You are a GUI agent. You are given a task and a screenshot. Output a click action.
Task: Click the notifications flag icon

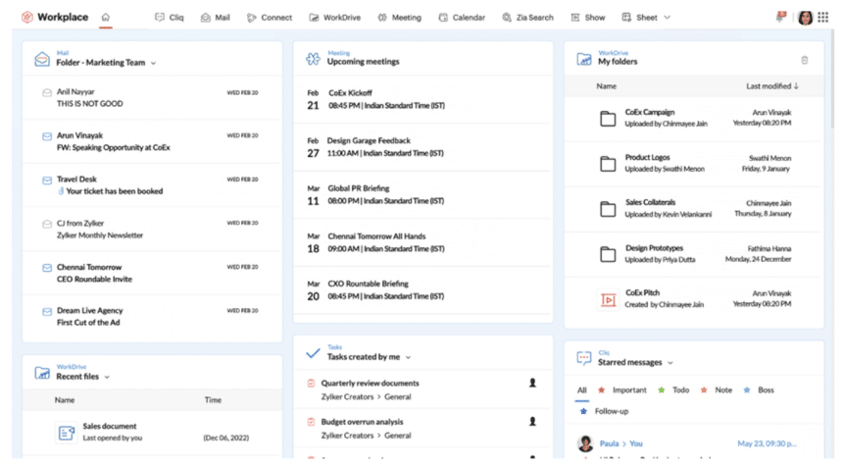[781, 18]
